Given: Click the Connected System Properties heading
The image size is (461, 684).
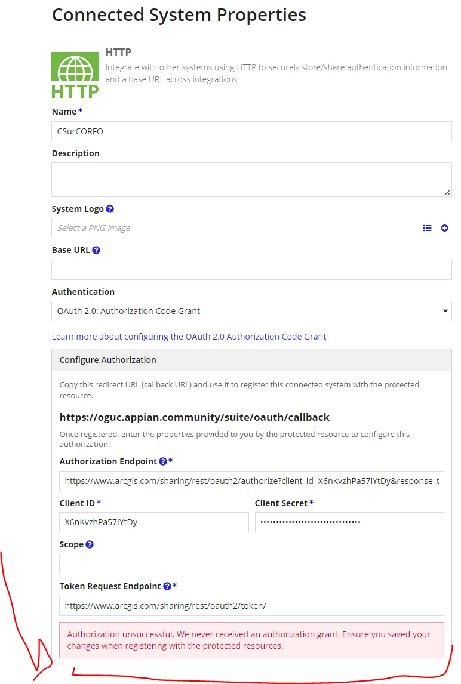Looking at the screenshot, I should click(179, 15).
